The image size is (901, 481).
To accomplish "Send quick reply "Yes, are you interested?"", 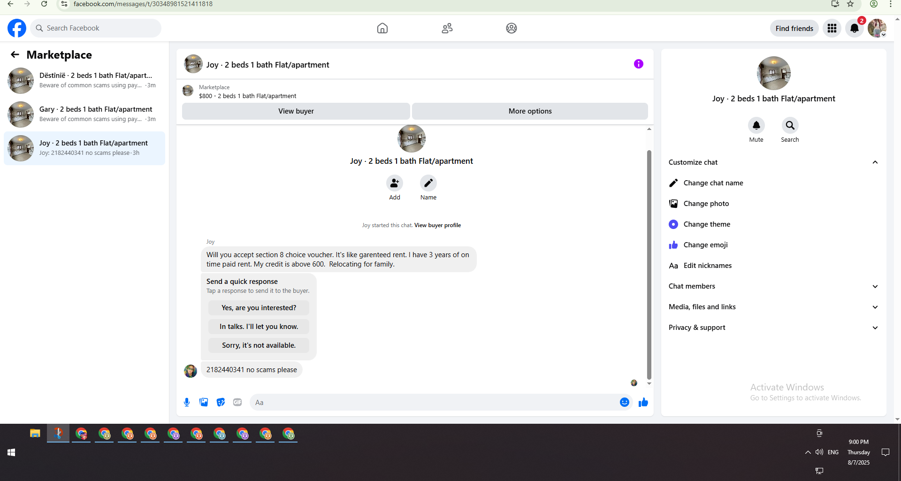I will tap(259, 308).
